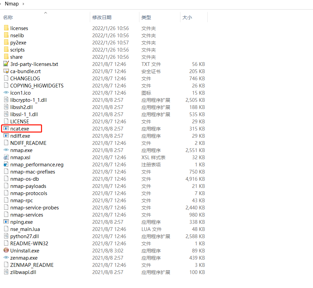Click the 2022/1/26 10:57 date cell
The height and width of the screenshot is (288, 313).
click(111, 42)
